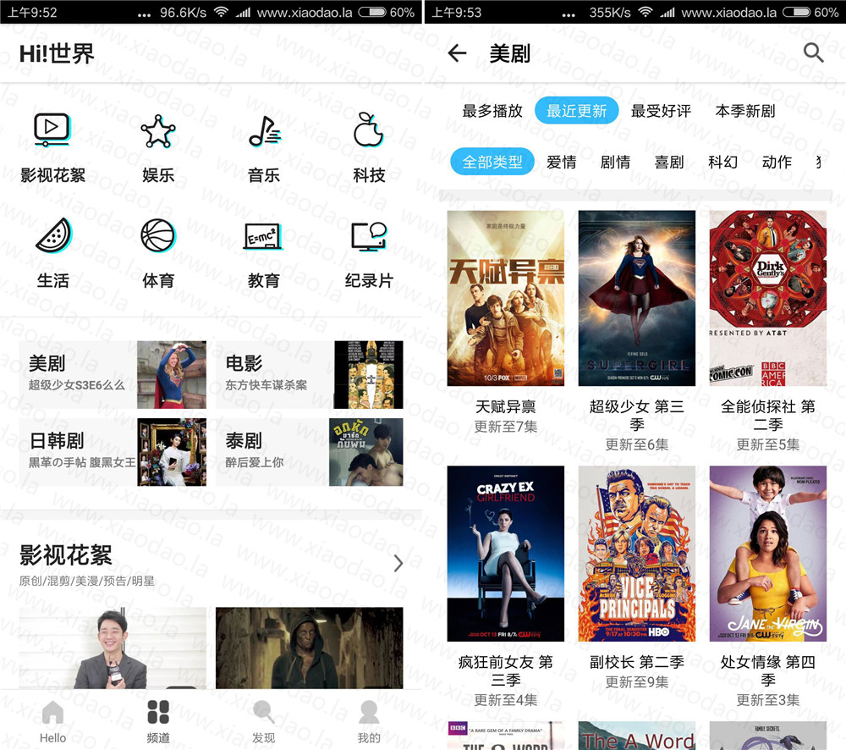
Task: Open the 泰剧 category card
Action: click(309, 452)
